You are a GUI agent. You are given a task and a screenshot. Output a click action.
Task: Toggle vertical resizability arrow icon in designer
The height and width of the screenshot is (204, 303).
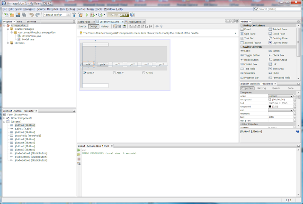[x=161, y=27]
